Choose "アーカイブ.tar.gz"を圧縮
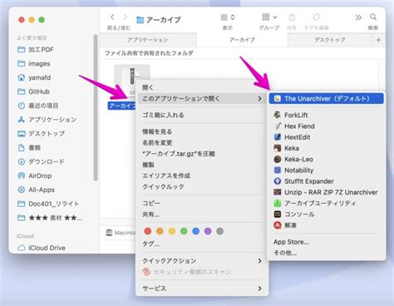Image resolution: width=394 pixels, height=306 pixels. click(179, 154)
